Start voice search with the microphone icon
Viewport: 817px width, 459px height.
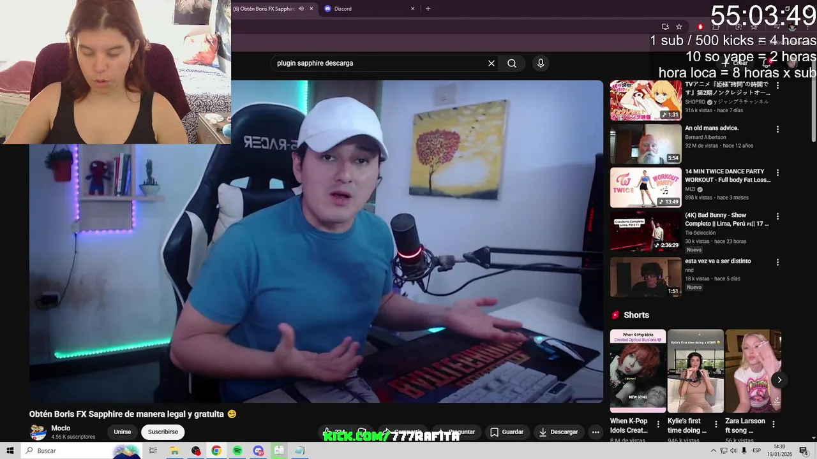pyautogui.click(x=541, y=63)
